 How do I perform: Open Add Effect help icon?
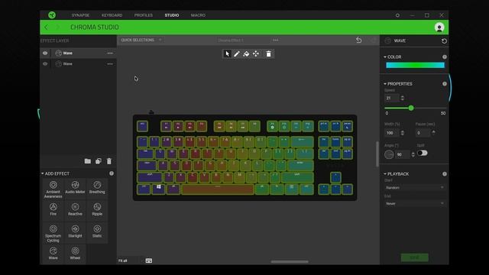click(112, 173)
